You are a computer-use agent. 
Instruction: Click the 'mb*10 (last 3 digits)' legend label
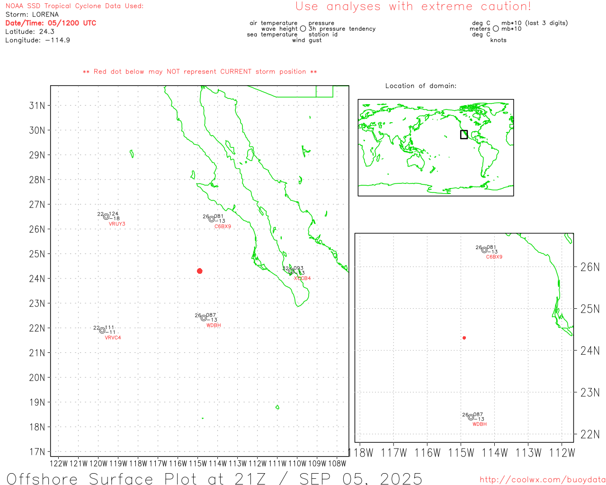coord(535,23)
